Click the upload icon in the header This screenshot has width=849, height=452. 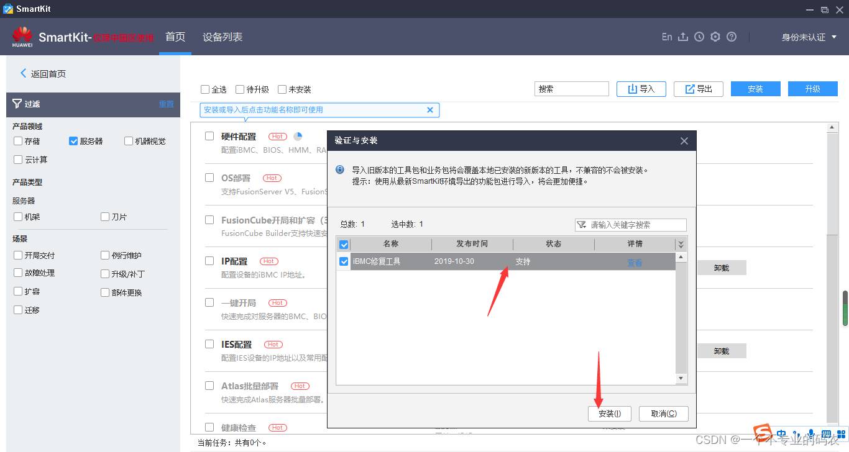pos(683,37)
